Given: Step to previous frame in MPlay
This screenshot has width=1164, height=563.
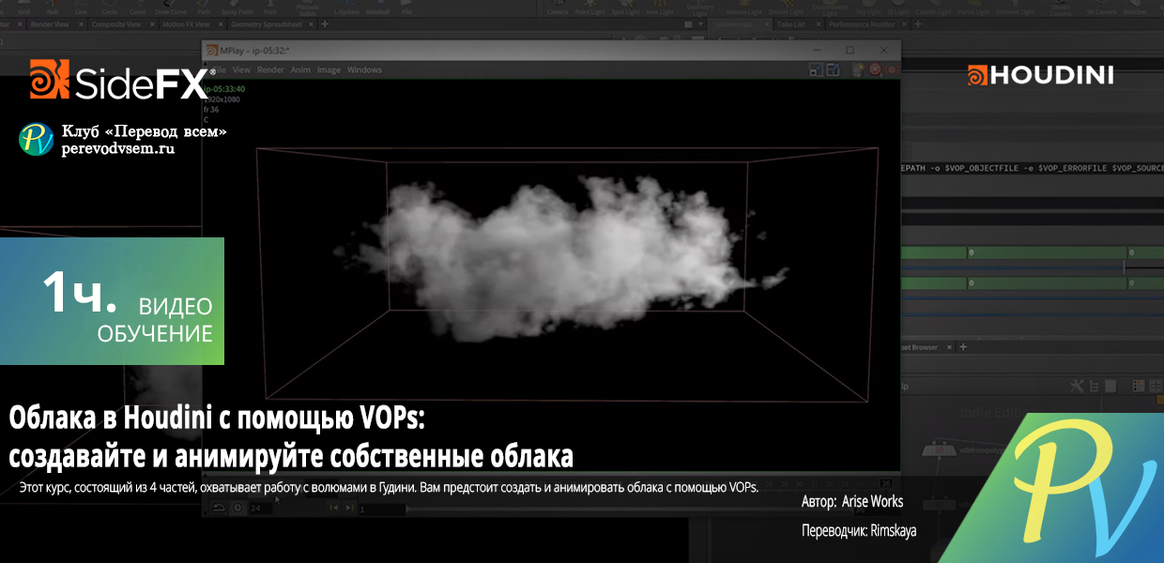Looking at the screenshot, I should click(333, 508).
